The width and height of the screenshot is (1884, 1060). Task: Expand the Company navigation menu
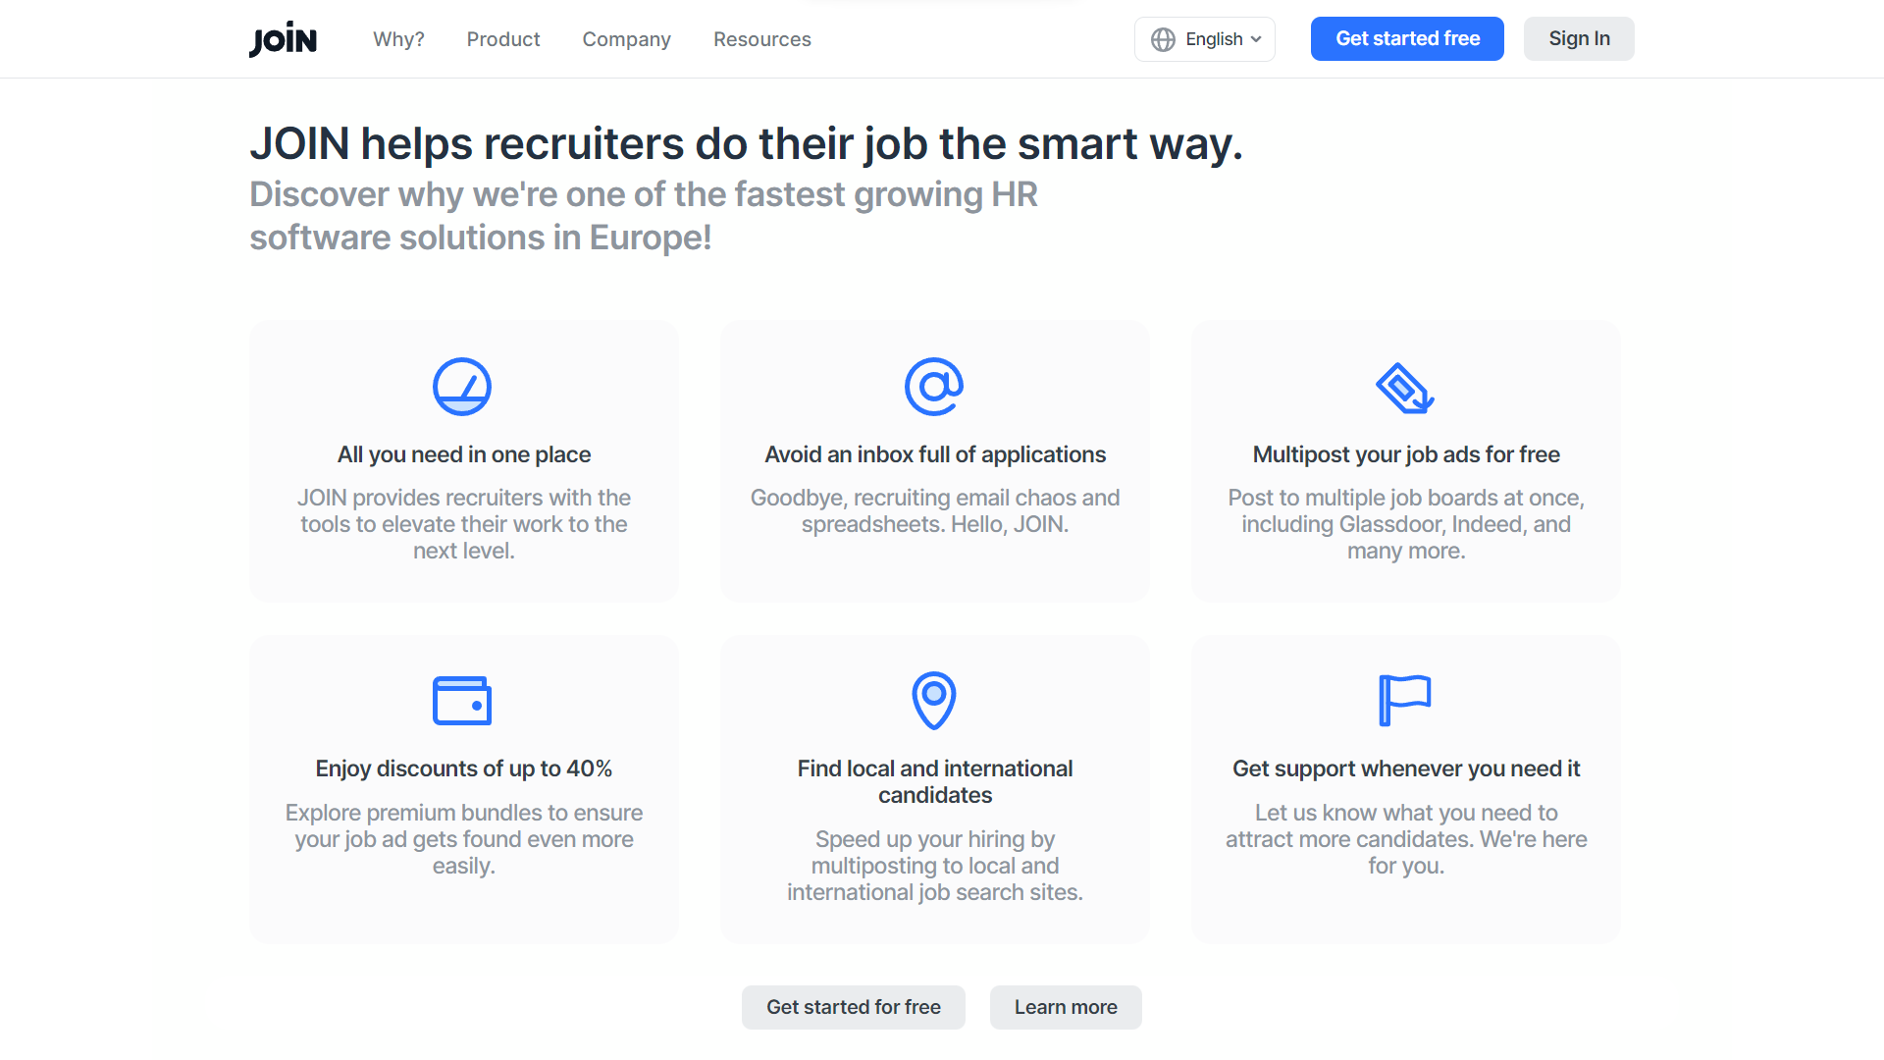[626, 39]
